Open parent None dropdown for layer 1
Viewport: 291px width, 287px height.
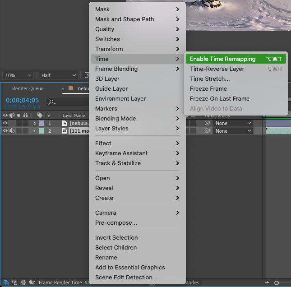point(233,123)
